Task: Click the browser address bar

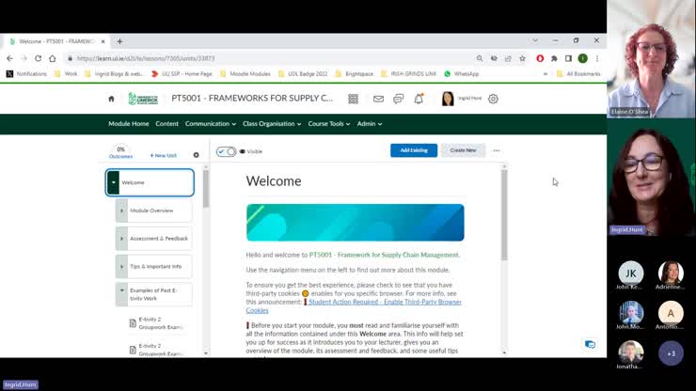Action: tap(273, 58)
